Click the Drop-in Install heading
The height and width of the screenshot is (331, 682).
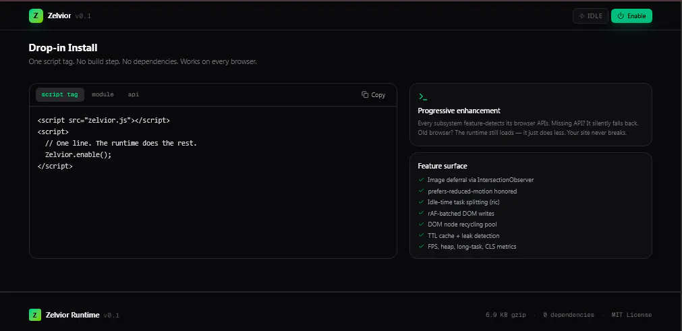tap(63, 48)
